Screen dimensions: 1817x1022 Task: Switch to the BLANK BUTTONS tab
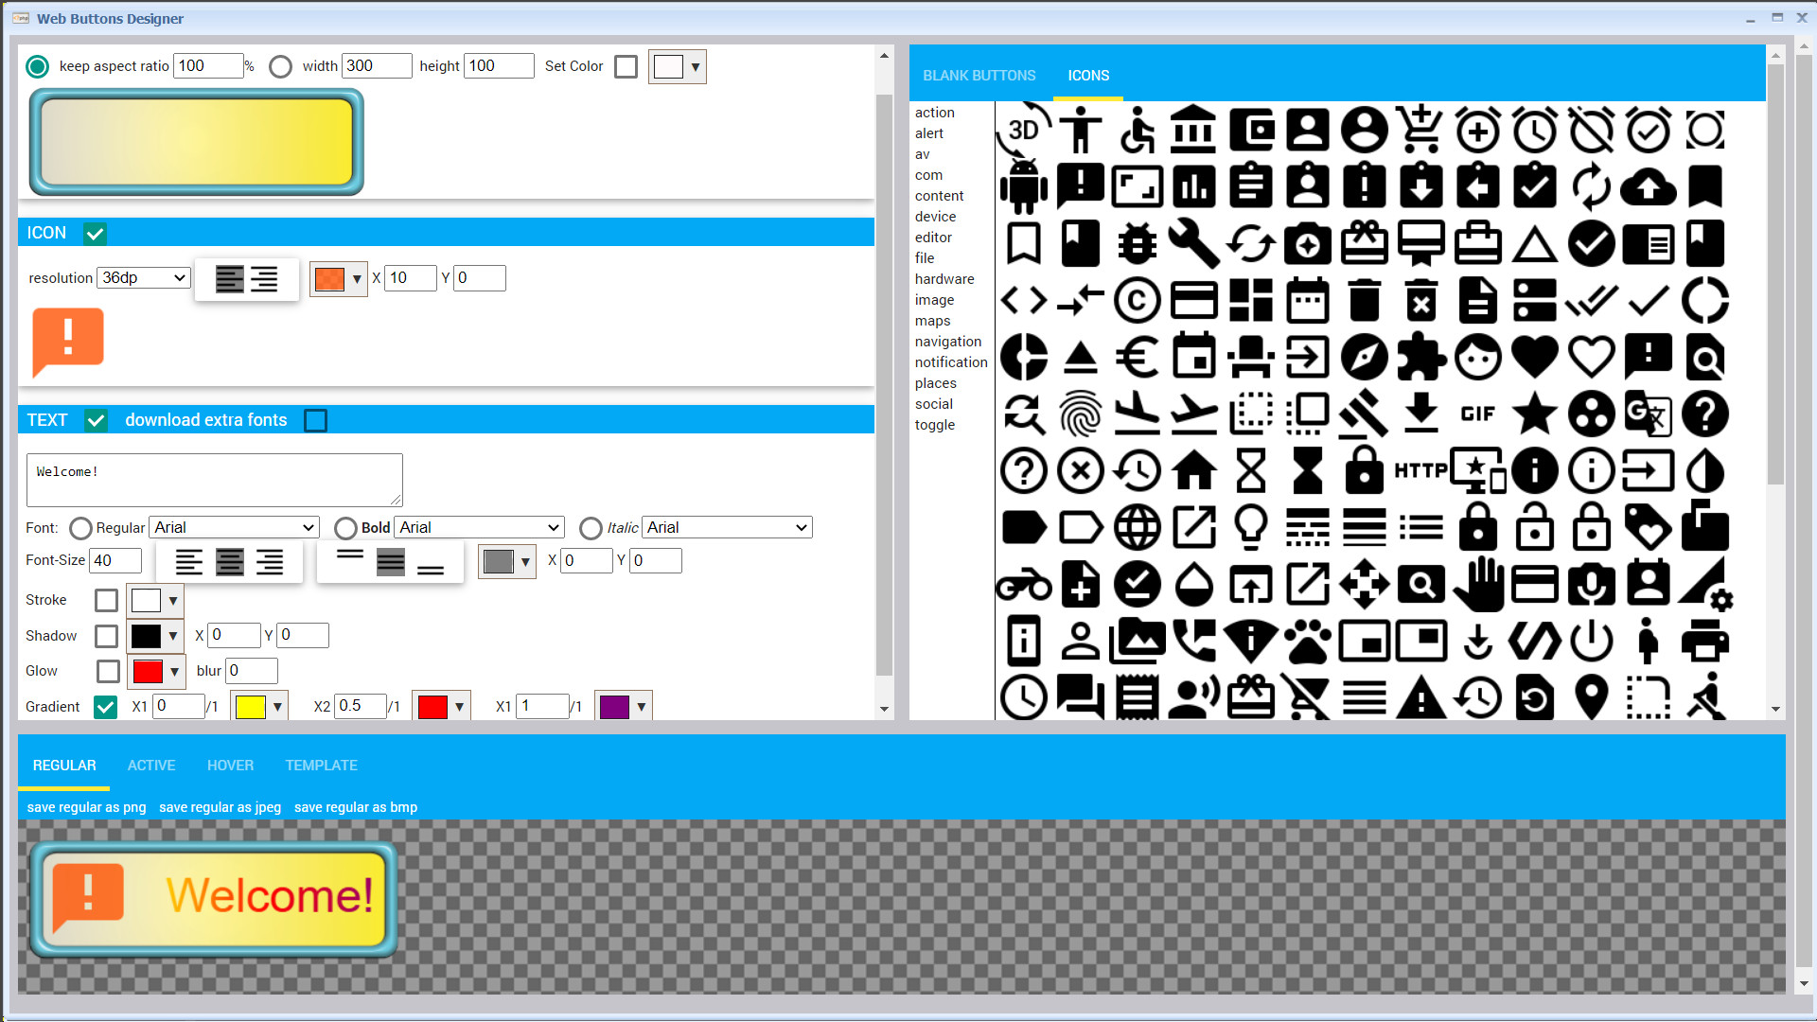point(979,75)
